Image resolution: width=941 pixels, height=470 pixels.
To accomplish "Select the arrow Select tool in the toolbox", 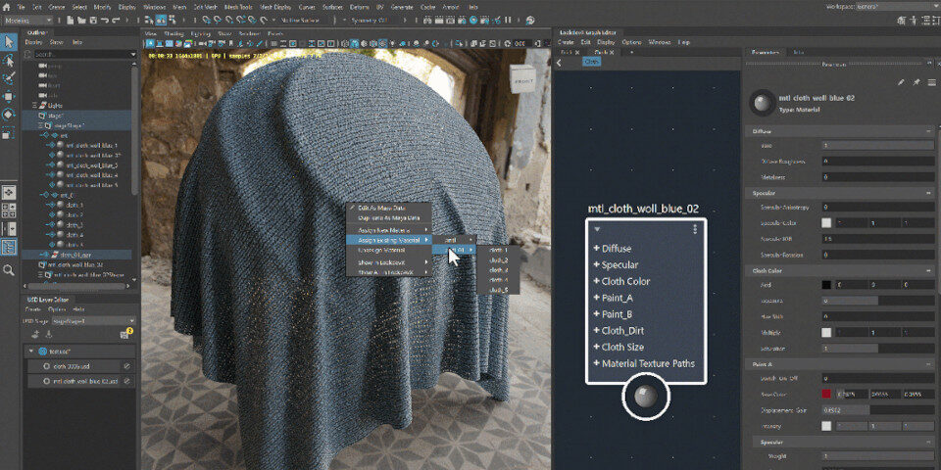I will 9,42.
